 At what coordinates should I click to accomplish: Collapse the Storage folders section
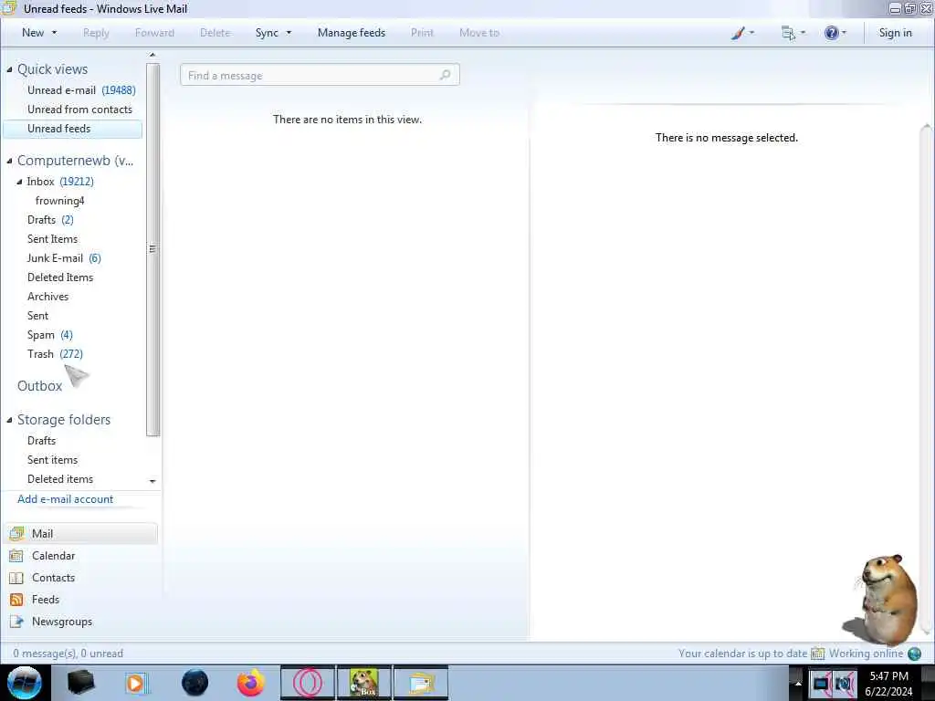[x=9, y=420]
